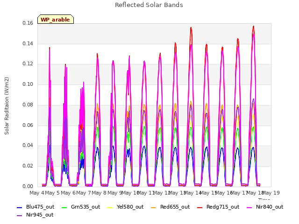
Task: Click the 0.04 y-axis tick label
Action: pos(28,145)
